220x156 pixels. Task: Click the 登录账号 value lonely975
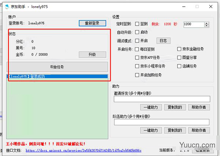(x=36, y=23)
